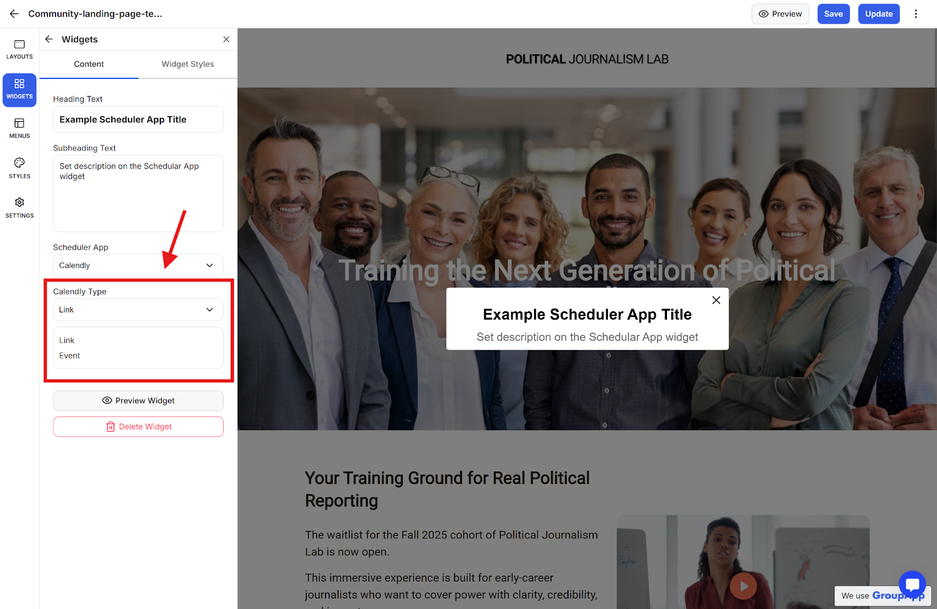
Task: Play the video in the page preview
Action: click(743, 586)
